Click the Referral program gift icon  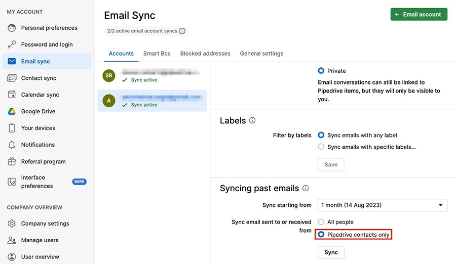pyautogui.click(x=12, y=161)
